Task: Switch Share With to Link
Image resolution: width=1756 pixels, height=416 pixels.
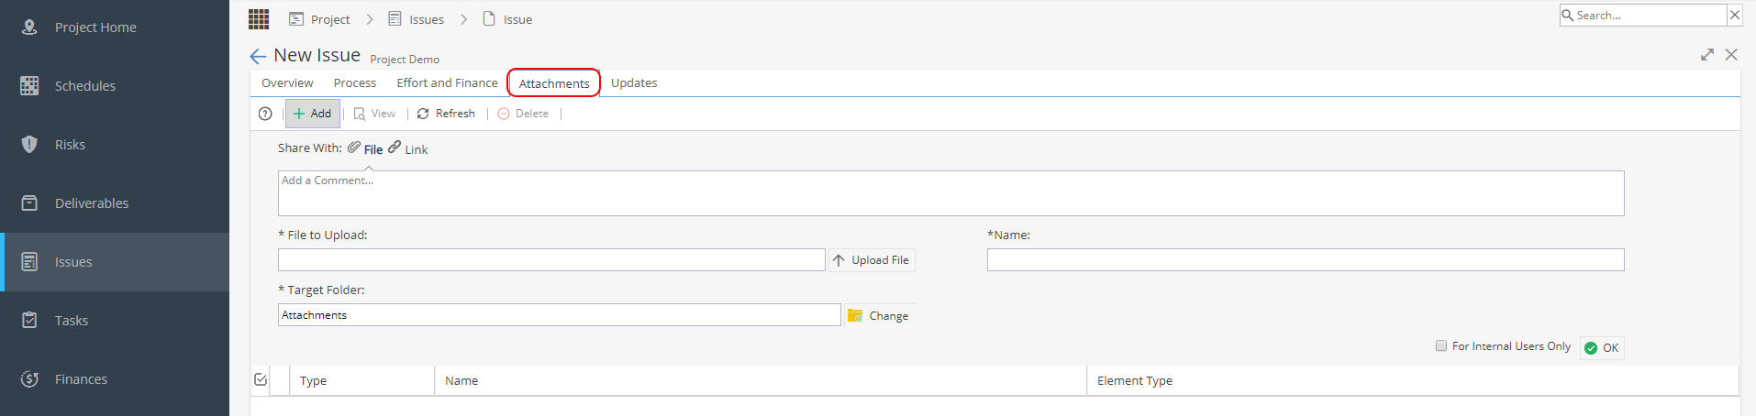Action: [408, 148]
